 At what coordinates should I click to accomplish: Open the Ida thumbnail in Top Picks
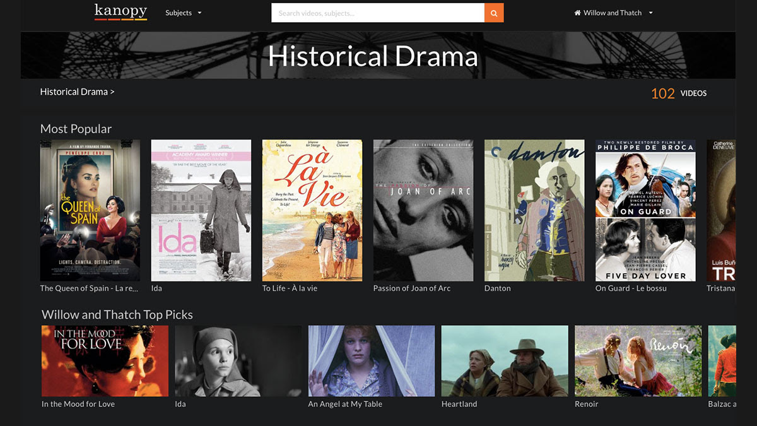tap(238, 361)
